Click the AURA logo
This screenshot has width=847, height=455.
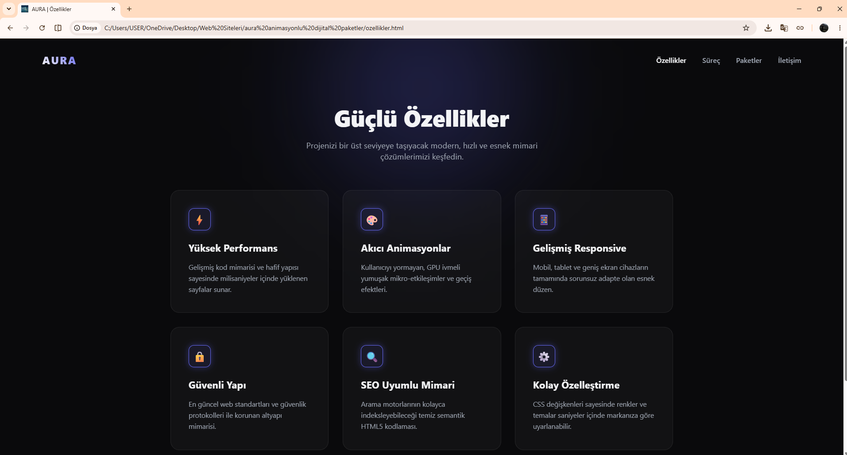[x=59, y=61]
